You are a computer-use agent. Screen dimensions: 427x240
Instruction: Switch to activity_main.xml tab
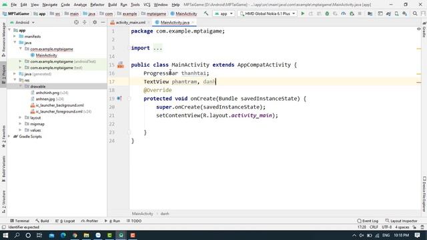pos(131,22)
